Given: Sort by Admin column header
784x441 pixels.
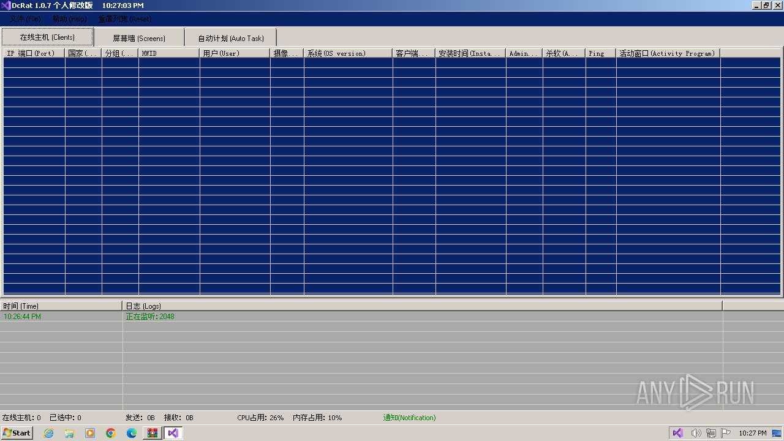Looking at the screenshot, I should click(524, 53).
